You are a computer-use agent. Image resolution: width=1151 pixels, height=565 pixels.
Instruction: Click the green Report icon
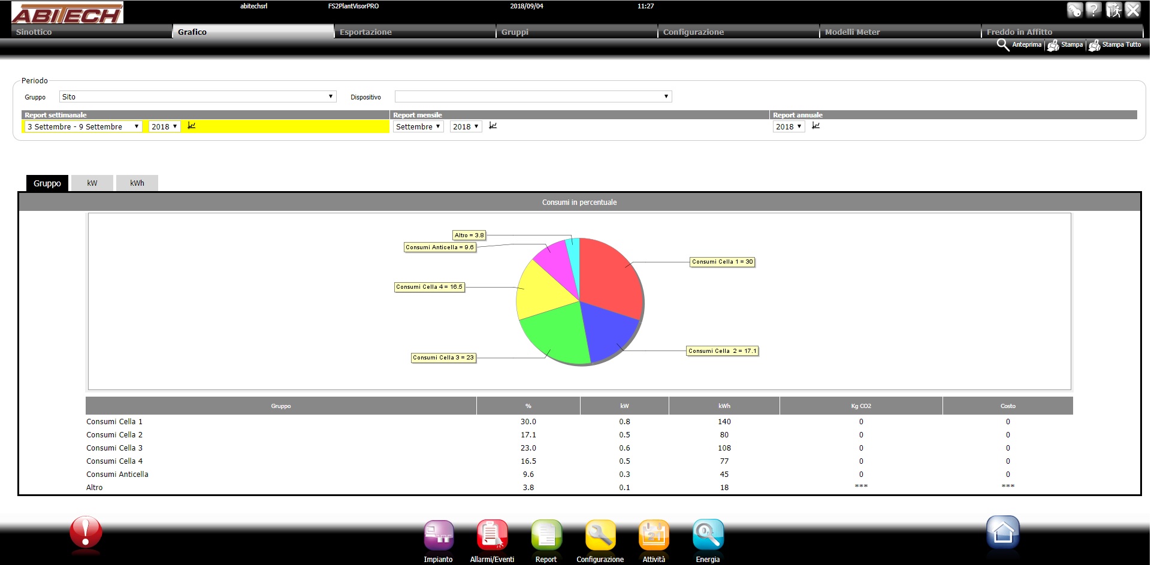546,535
